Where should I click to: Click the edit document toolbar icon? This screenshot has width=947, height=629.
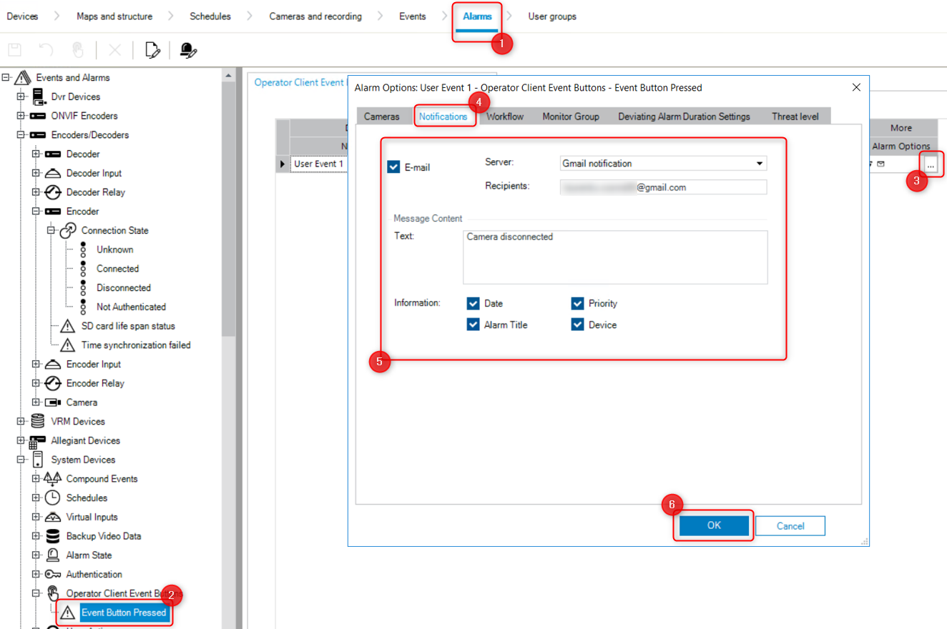pyautogui.click(x=152, y=50)
